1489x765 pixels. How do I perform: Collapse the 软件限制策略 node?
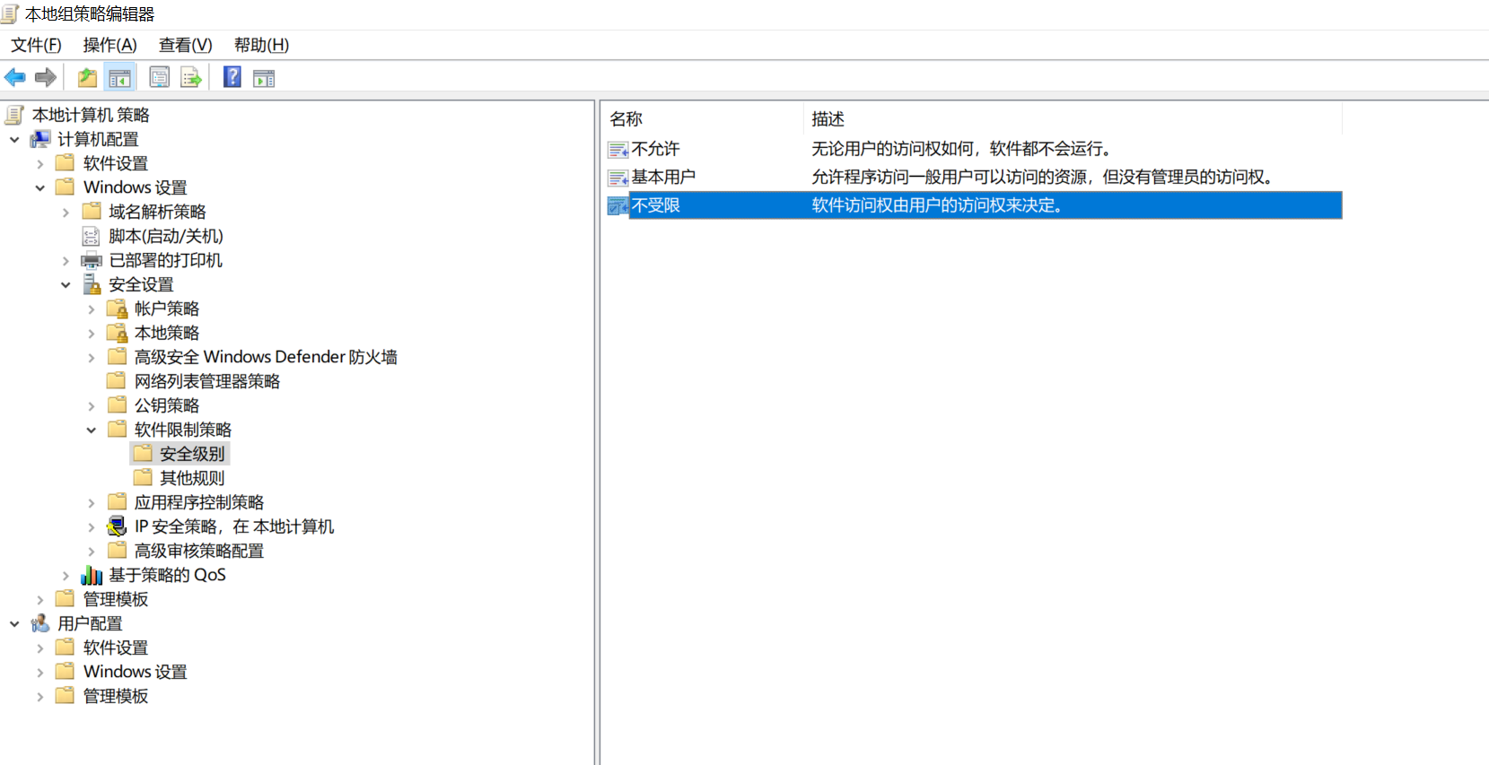[91, 430]
